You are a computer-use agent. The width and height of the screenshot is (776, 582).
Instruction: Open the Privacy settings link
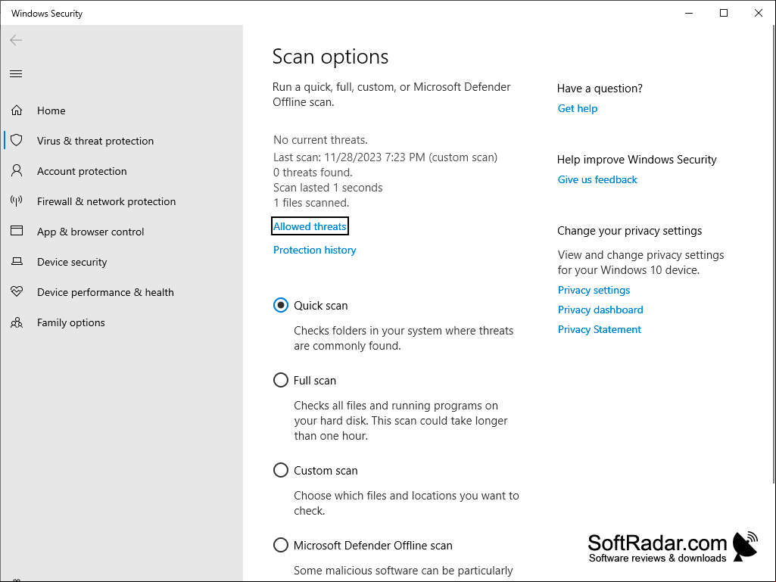594,290
